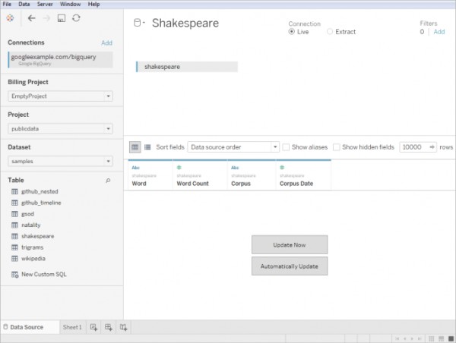Click the Corpus Date number type icon
The image size is (456, 343).
[x=282, y=167]
